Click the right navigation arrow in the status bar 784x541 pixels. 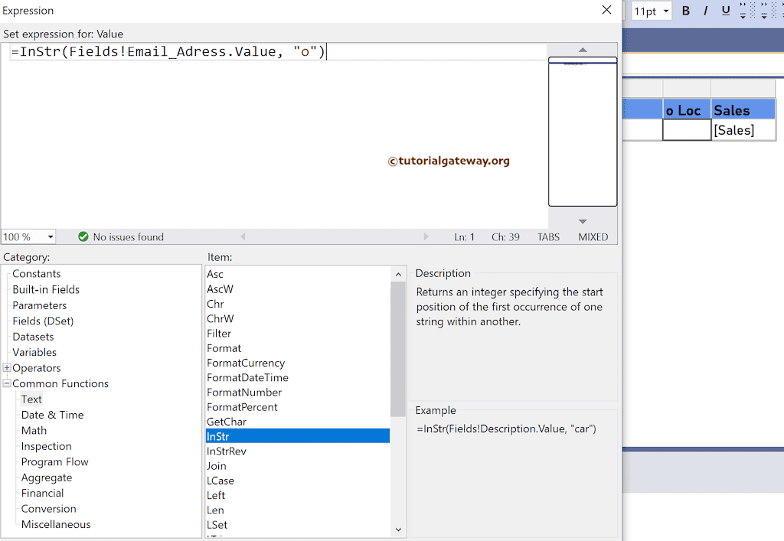pyautogui.click(x=426, y=236)
